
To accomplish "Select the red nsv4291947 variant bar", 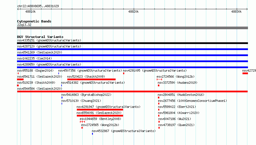I will [x=100, y=110].
